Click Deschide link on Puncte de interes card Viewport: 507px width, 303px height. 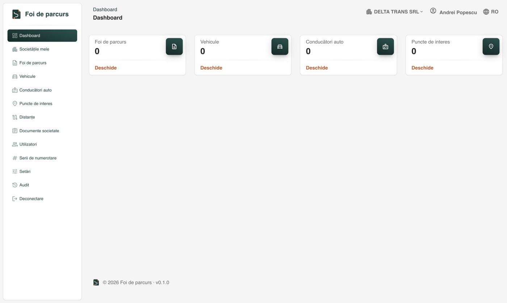(422, 68)
